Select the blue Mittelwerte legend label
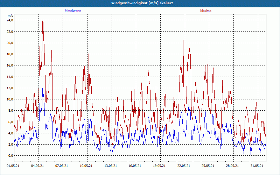Image resolution: width=280 pixels, height=175 pixels. (x=73, y=11)
